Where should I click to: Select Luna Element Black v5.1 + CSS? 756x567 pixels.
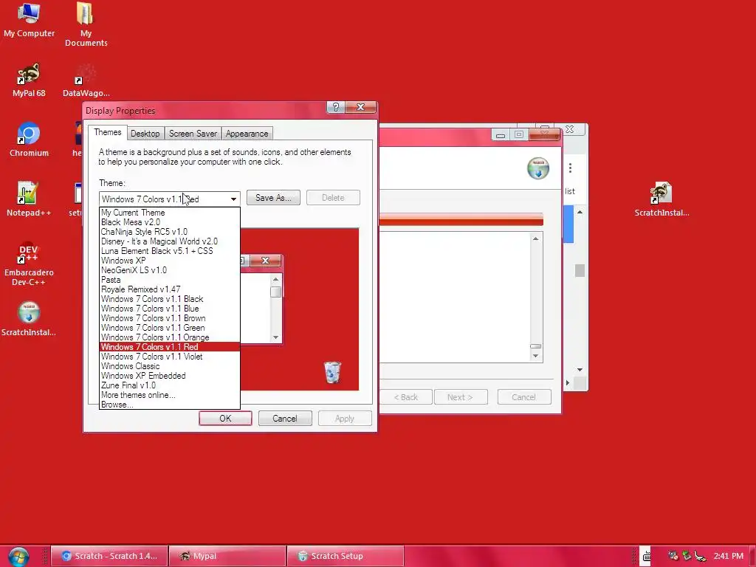click(x=170, y=251)
